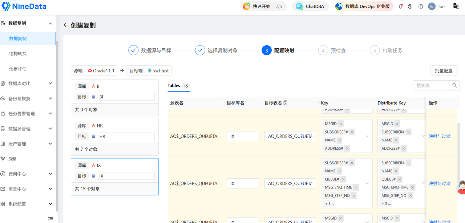Click the language translate icon
465x223 pixels.
coord(456,6)
